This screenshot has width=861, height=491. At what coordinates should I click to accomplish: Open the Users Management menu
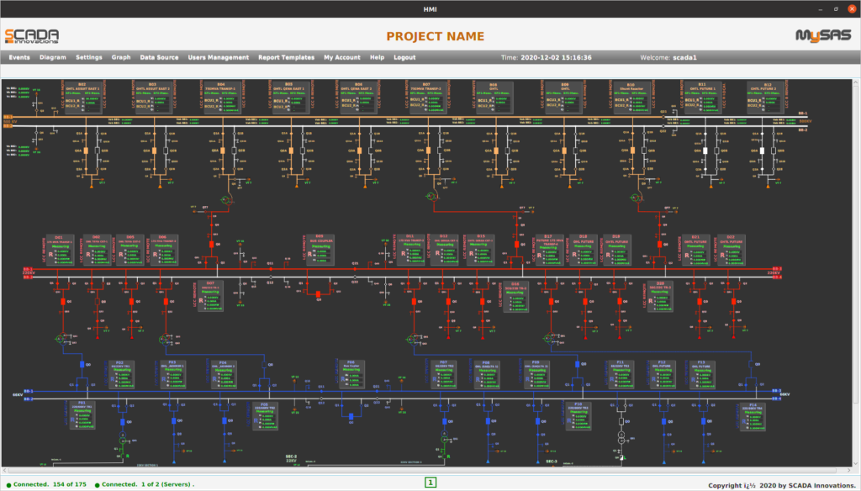tap(218, 57)
